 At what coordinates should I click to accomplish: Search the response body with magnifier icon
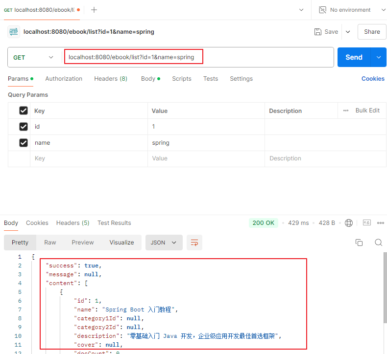point(378,243)
